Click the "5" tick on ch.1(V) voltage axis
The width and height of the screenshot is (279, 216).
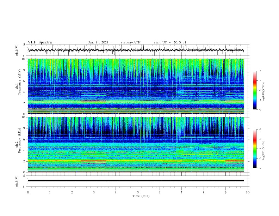coord(25,45)
